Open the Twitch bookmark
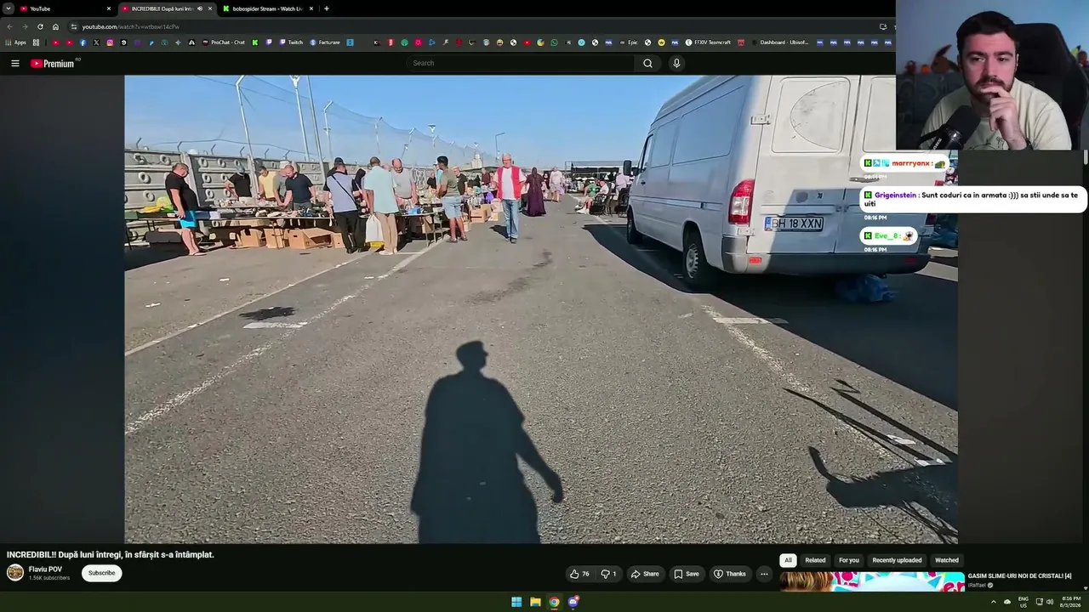The height and width of the screenshot is (612, 1089). tap(291, 42)
